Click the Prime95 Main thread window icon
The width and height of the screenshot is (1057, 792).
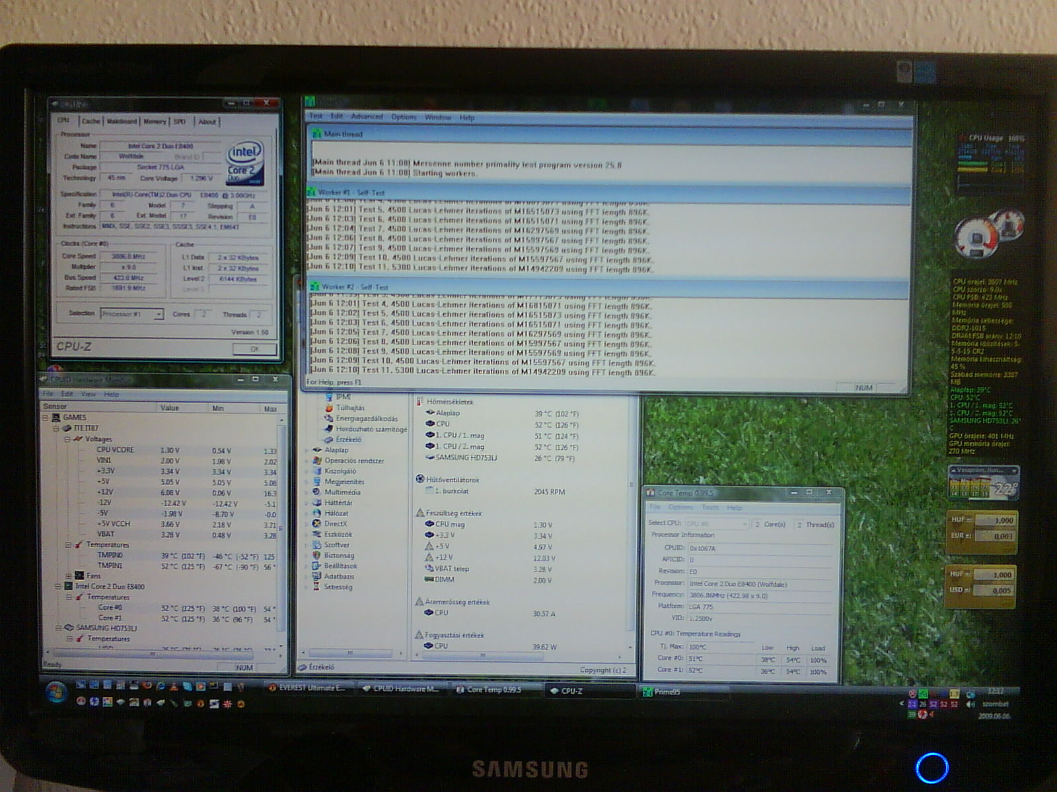[316, 134]
